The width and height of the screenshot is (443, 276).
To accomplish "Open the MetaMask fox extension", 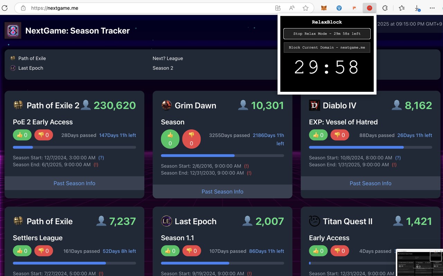I will click(x=324, y=8).
